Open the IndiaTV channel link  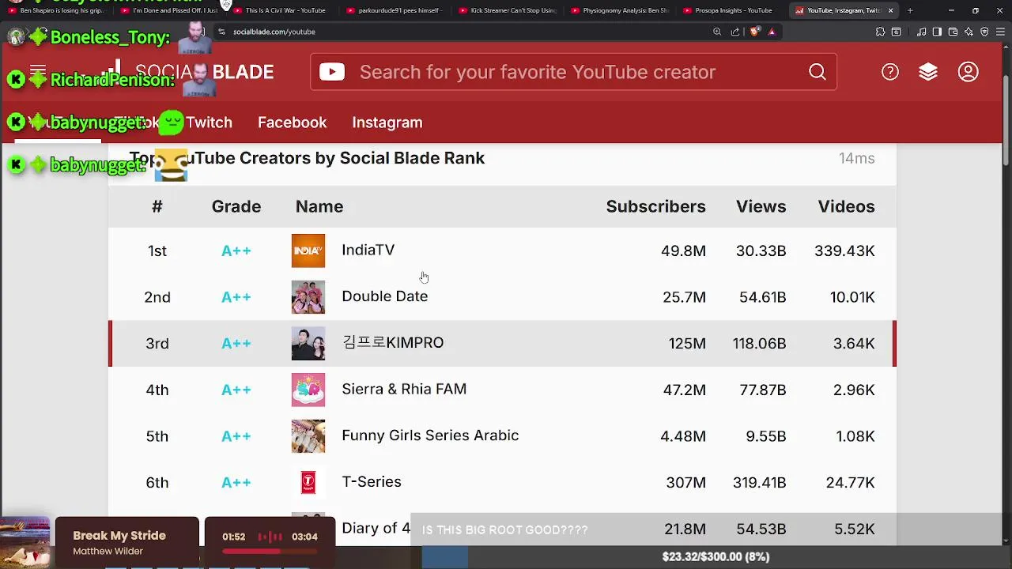point(368,250)
